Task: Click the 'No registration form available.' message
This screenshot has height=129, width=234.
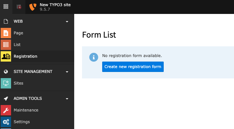Action: tap(132, 56)
